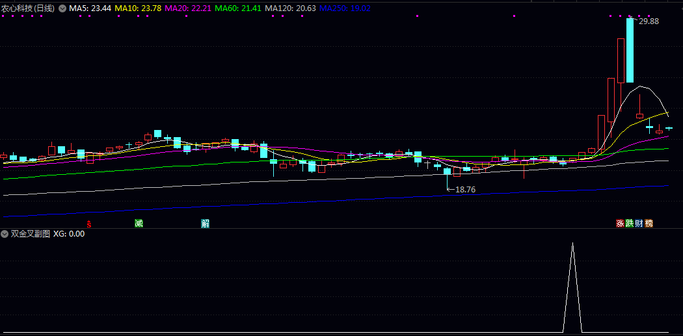
Task: Click the orange 榜 ranking icon
Action: (x=649, y=224)
